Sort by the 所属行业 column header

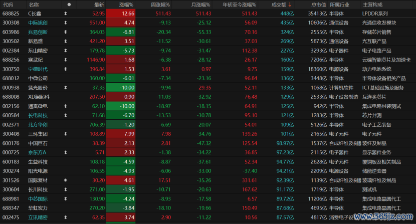(339, 5)
